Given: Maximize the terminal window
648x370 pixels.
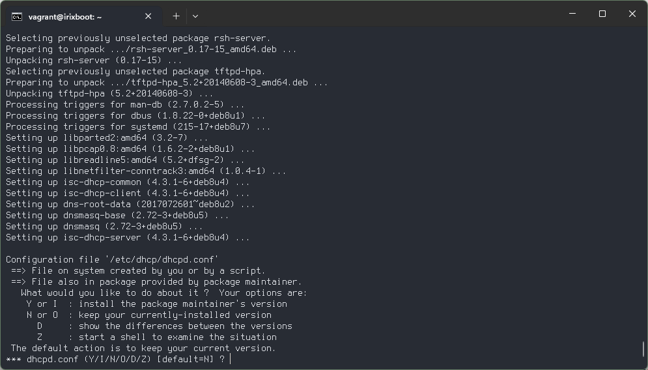Looking at the screenshot, I should pyautogui.click(x=602, y=14).
